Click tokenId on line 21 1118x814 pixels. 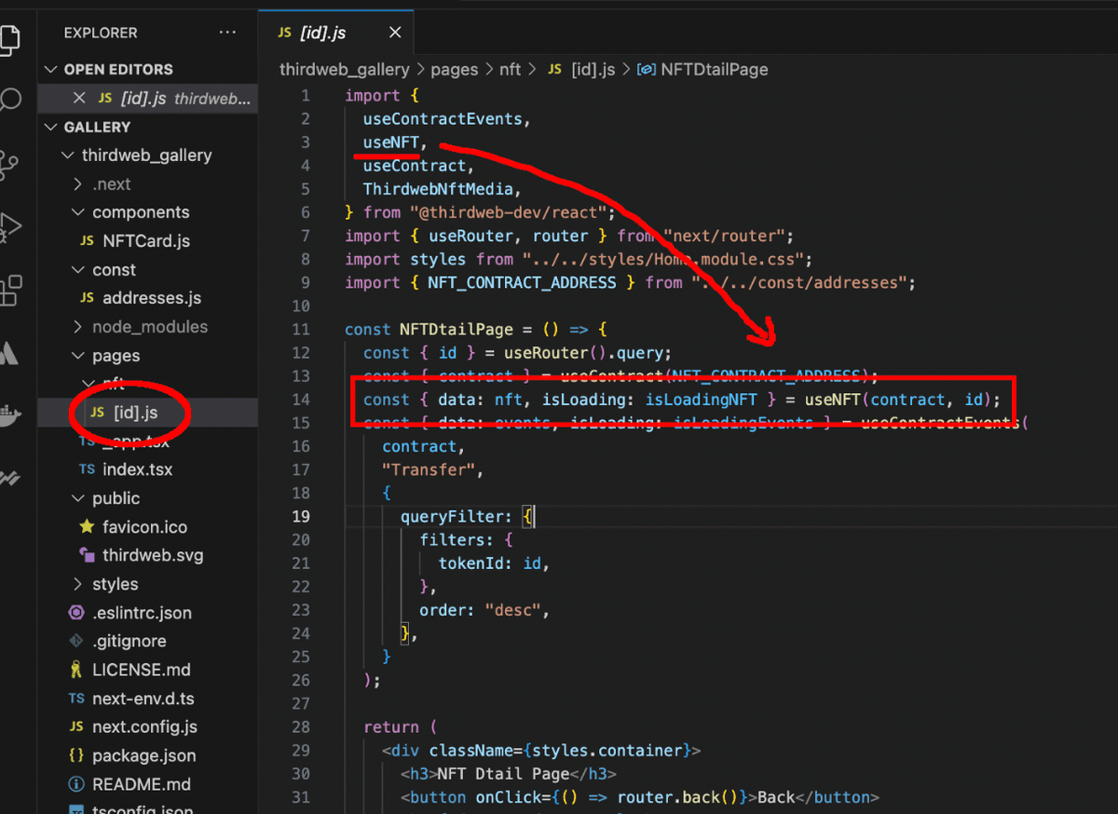471,563
